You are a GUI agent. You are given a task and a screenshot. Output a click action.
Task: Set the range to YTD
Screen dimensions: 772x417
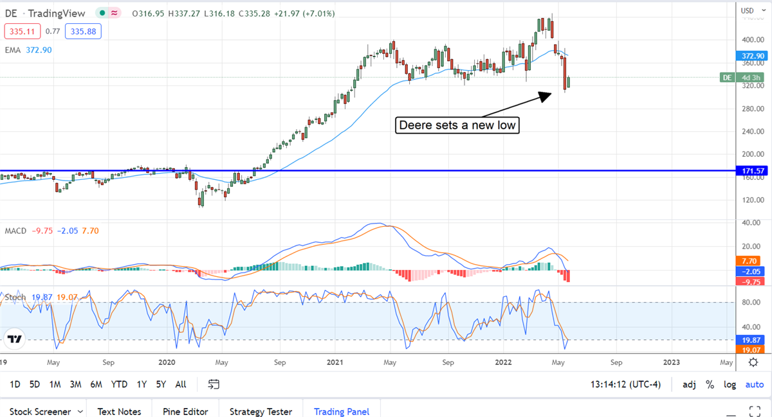click(x=119, y=384)
